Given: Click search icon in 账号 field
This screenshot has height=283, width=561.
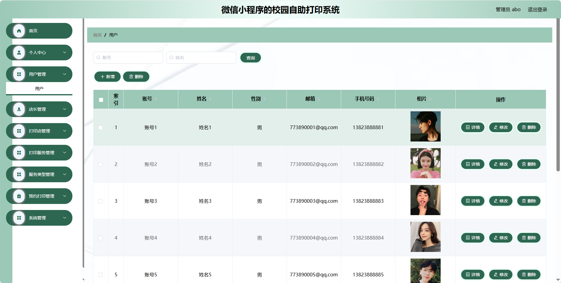Looking at the screenshot, I should coord(98,58).
